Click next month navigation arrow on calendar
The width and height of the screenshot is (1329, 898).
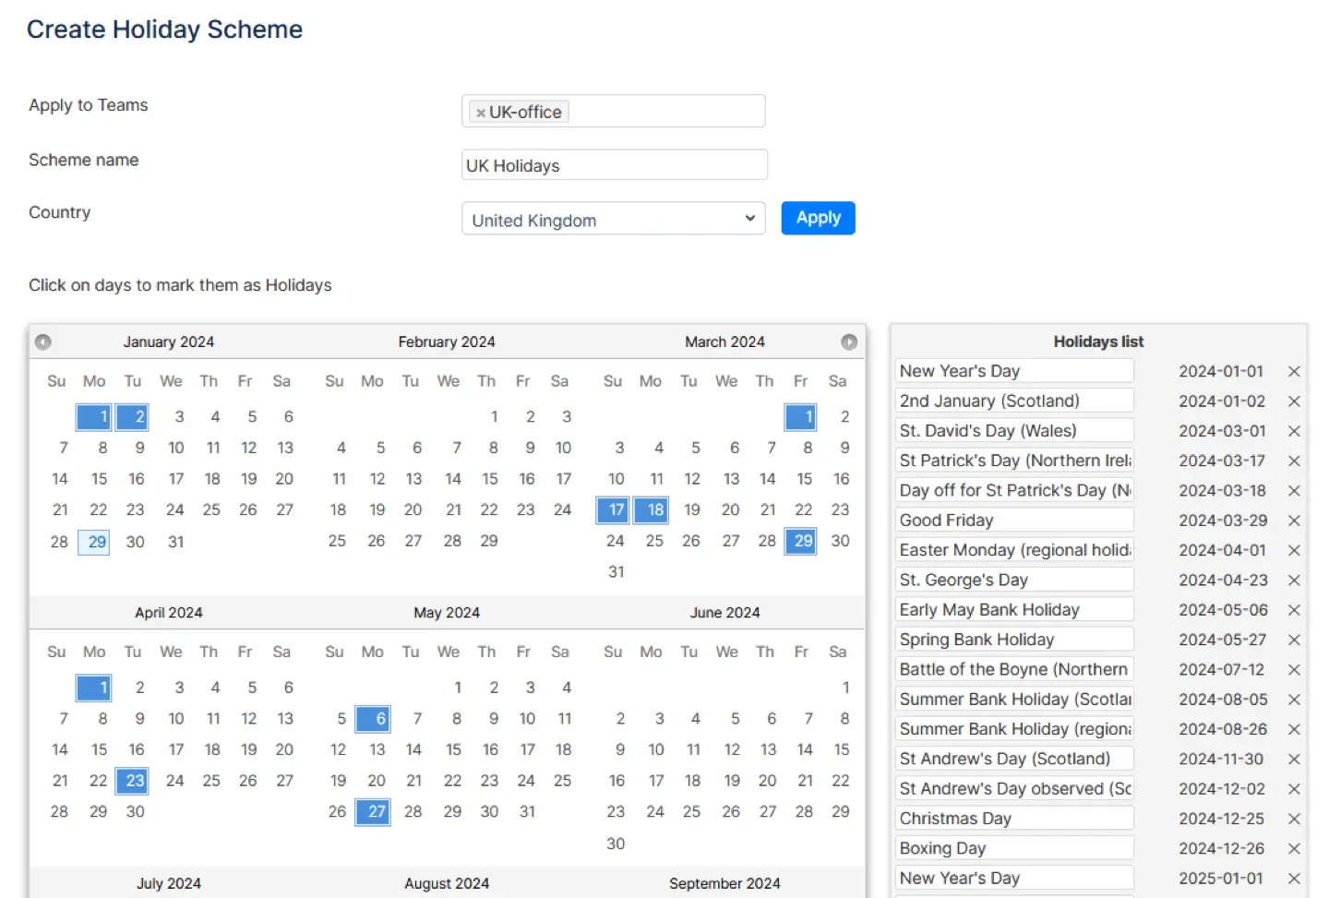(849, 341)
